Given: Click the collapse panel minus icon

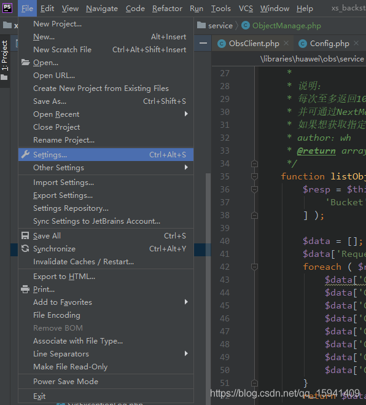Looking at the screenshot, I should (203, 43).
